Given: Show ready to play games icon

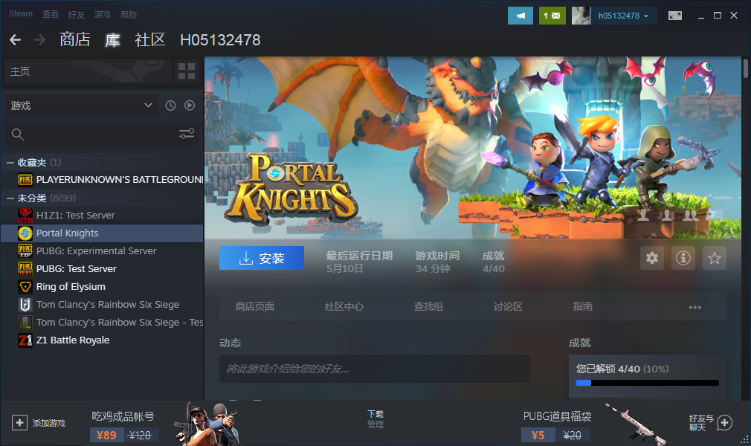Looking at the screenshot, I should pyautogui.click(x=190, y=106).
